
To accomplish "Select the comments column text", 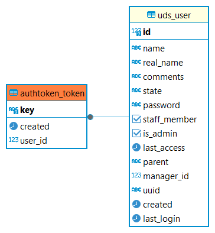I will coord(163,77).
